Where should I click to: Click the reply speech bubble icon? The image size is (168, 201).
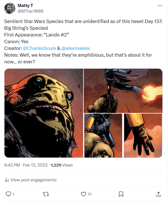(x=8, y=194)
